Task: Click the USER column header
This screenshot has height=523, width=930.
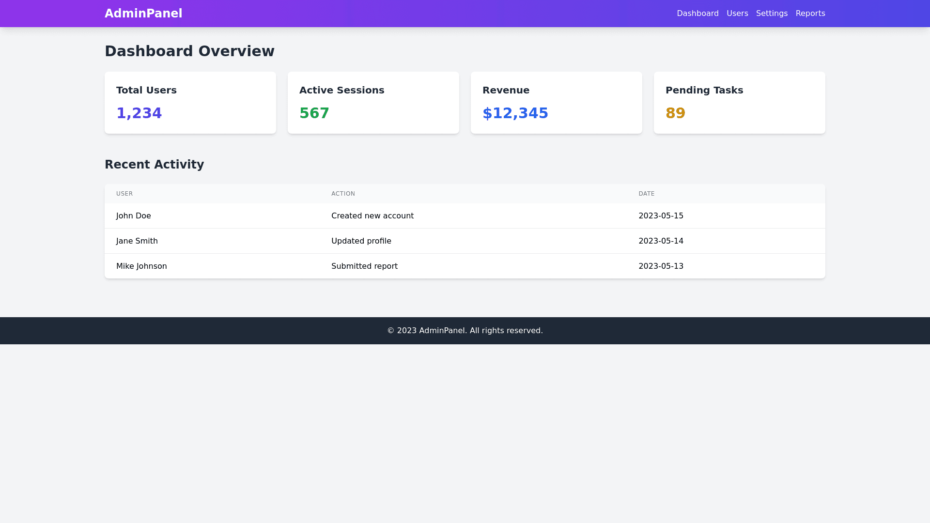Action: click(124, 194)
